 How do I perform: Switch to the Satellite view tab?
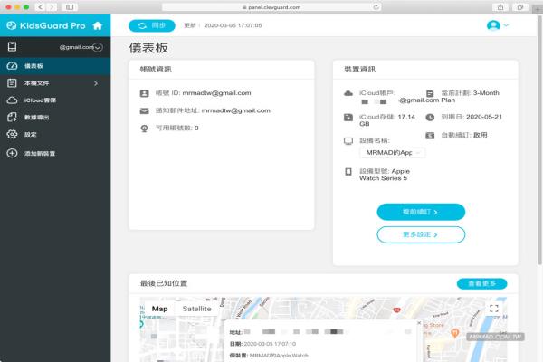click(196, 309)
